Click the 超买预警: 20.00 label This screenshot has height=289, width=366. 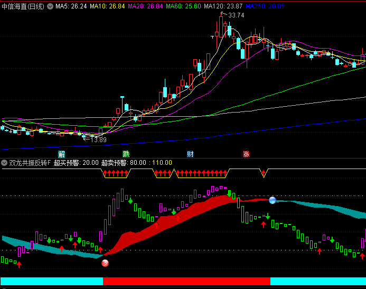coord(76,163)
